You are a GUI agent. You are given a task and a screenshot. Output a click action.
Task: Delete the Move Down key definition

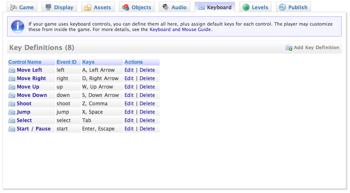coord(147,95)
